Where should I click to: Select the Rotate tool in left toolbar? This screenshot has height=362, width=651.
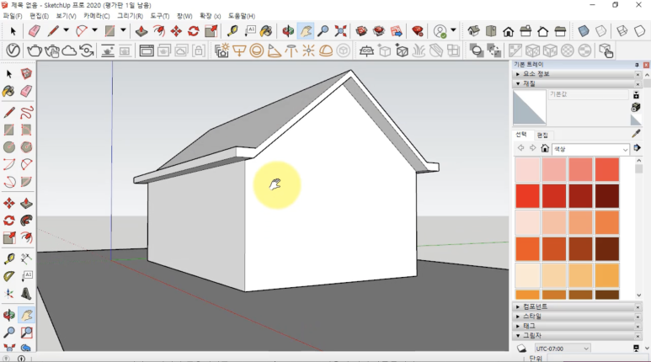coord(8,221)
